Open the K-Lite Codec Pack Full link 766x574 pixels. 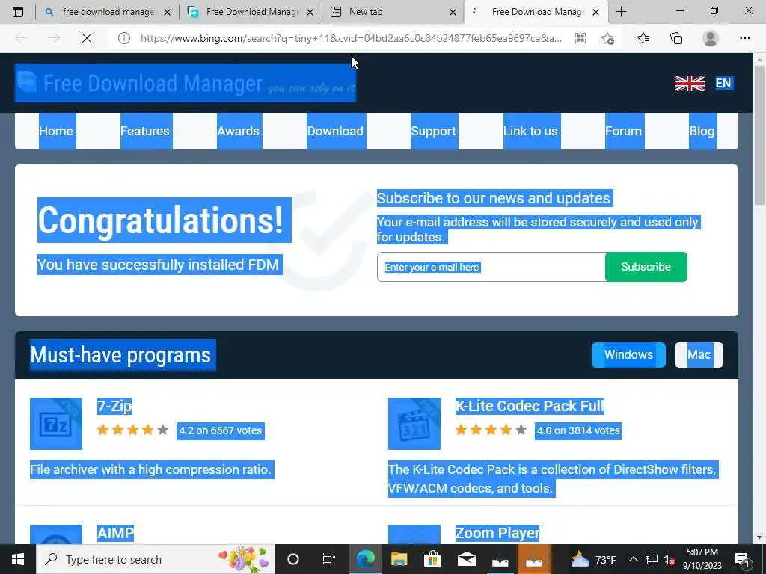click(x=530, y=406)
